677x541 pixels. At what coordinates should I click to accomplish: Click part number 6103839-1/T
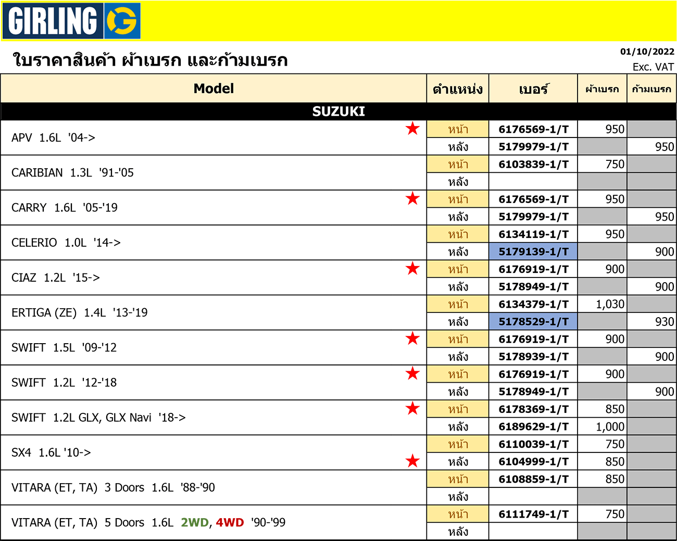tap(533, 164)
